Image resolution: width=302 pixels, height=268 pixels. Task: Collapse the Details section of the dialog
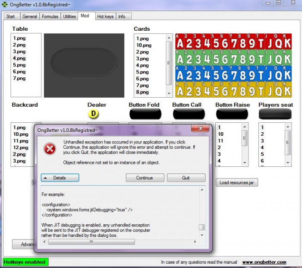click(60, 178)
